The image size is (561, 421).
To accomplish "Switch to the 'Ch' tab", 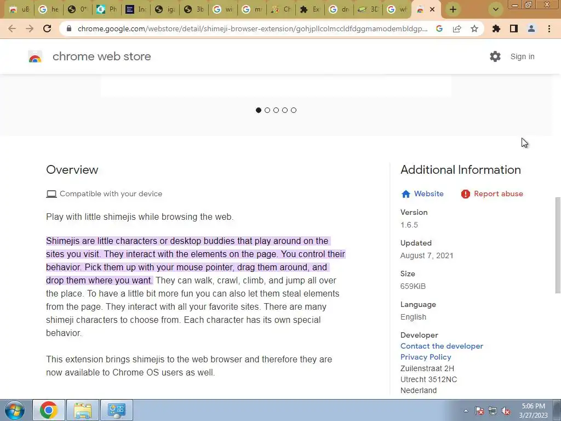I will [281, 10].
